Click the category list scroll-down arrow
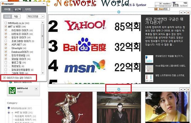Image resolution: width=191 pixels, height=123 pixels. click(x=43, y=73)
